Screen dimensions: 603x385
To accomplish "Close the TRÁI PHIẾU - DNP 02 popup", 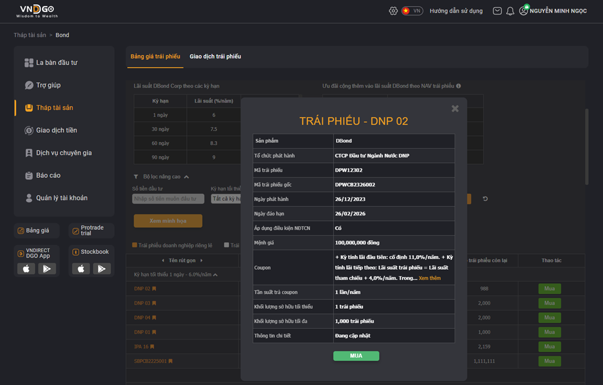I will tap(455, 109).
